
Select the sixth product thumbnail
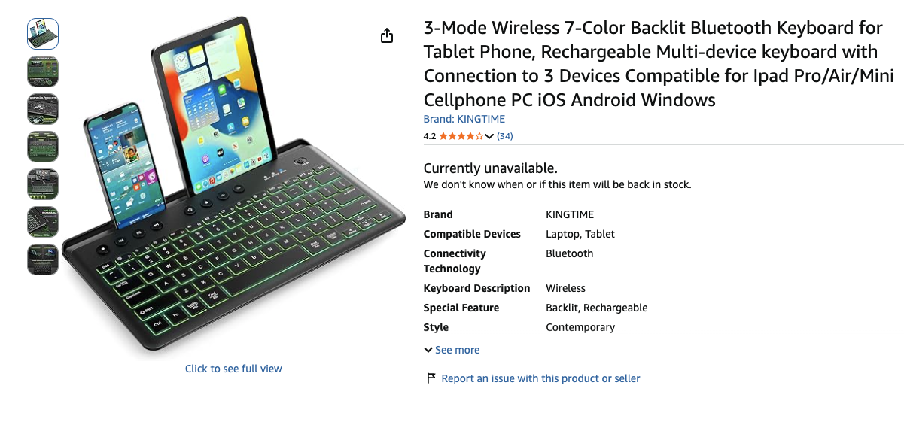(x=43, y=222)
